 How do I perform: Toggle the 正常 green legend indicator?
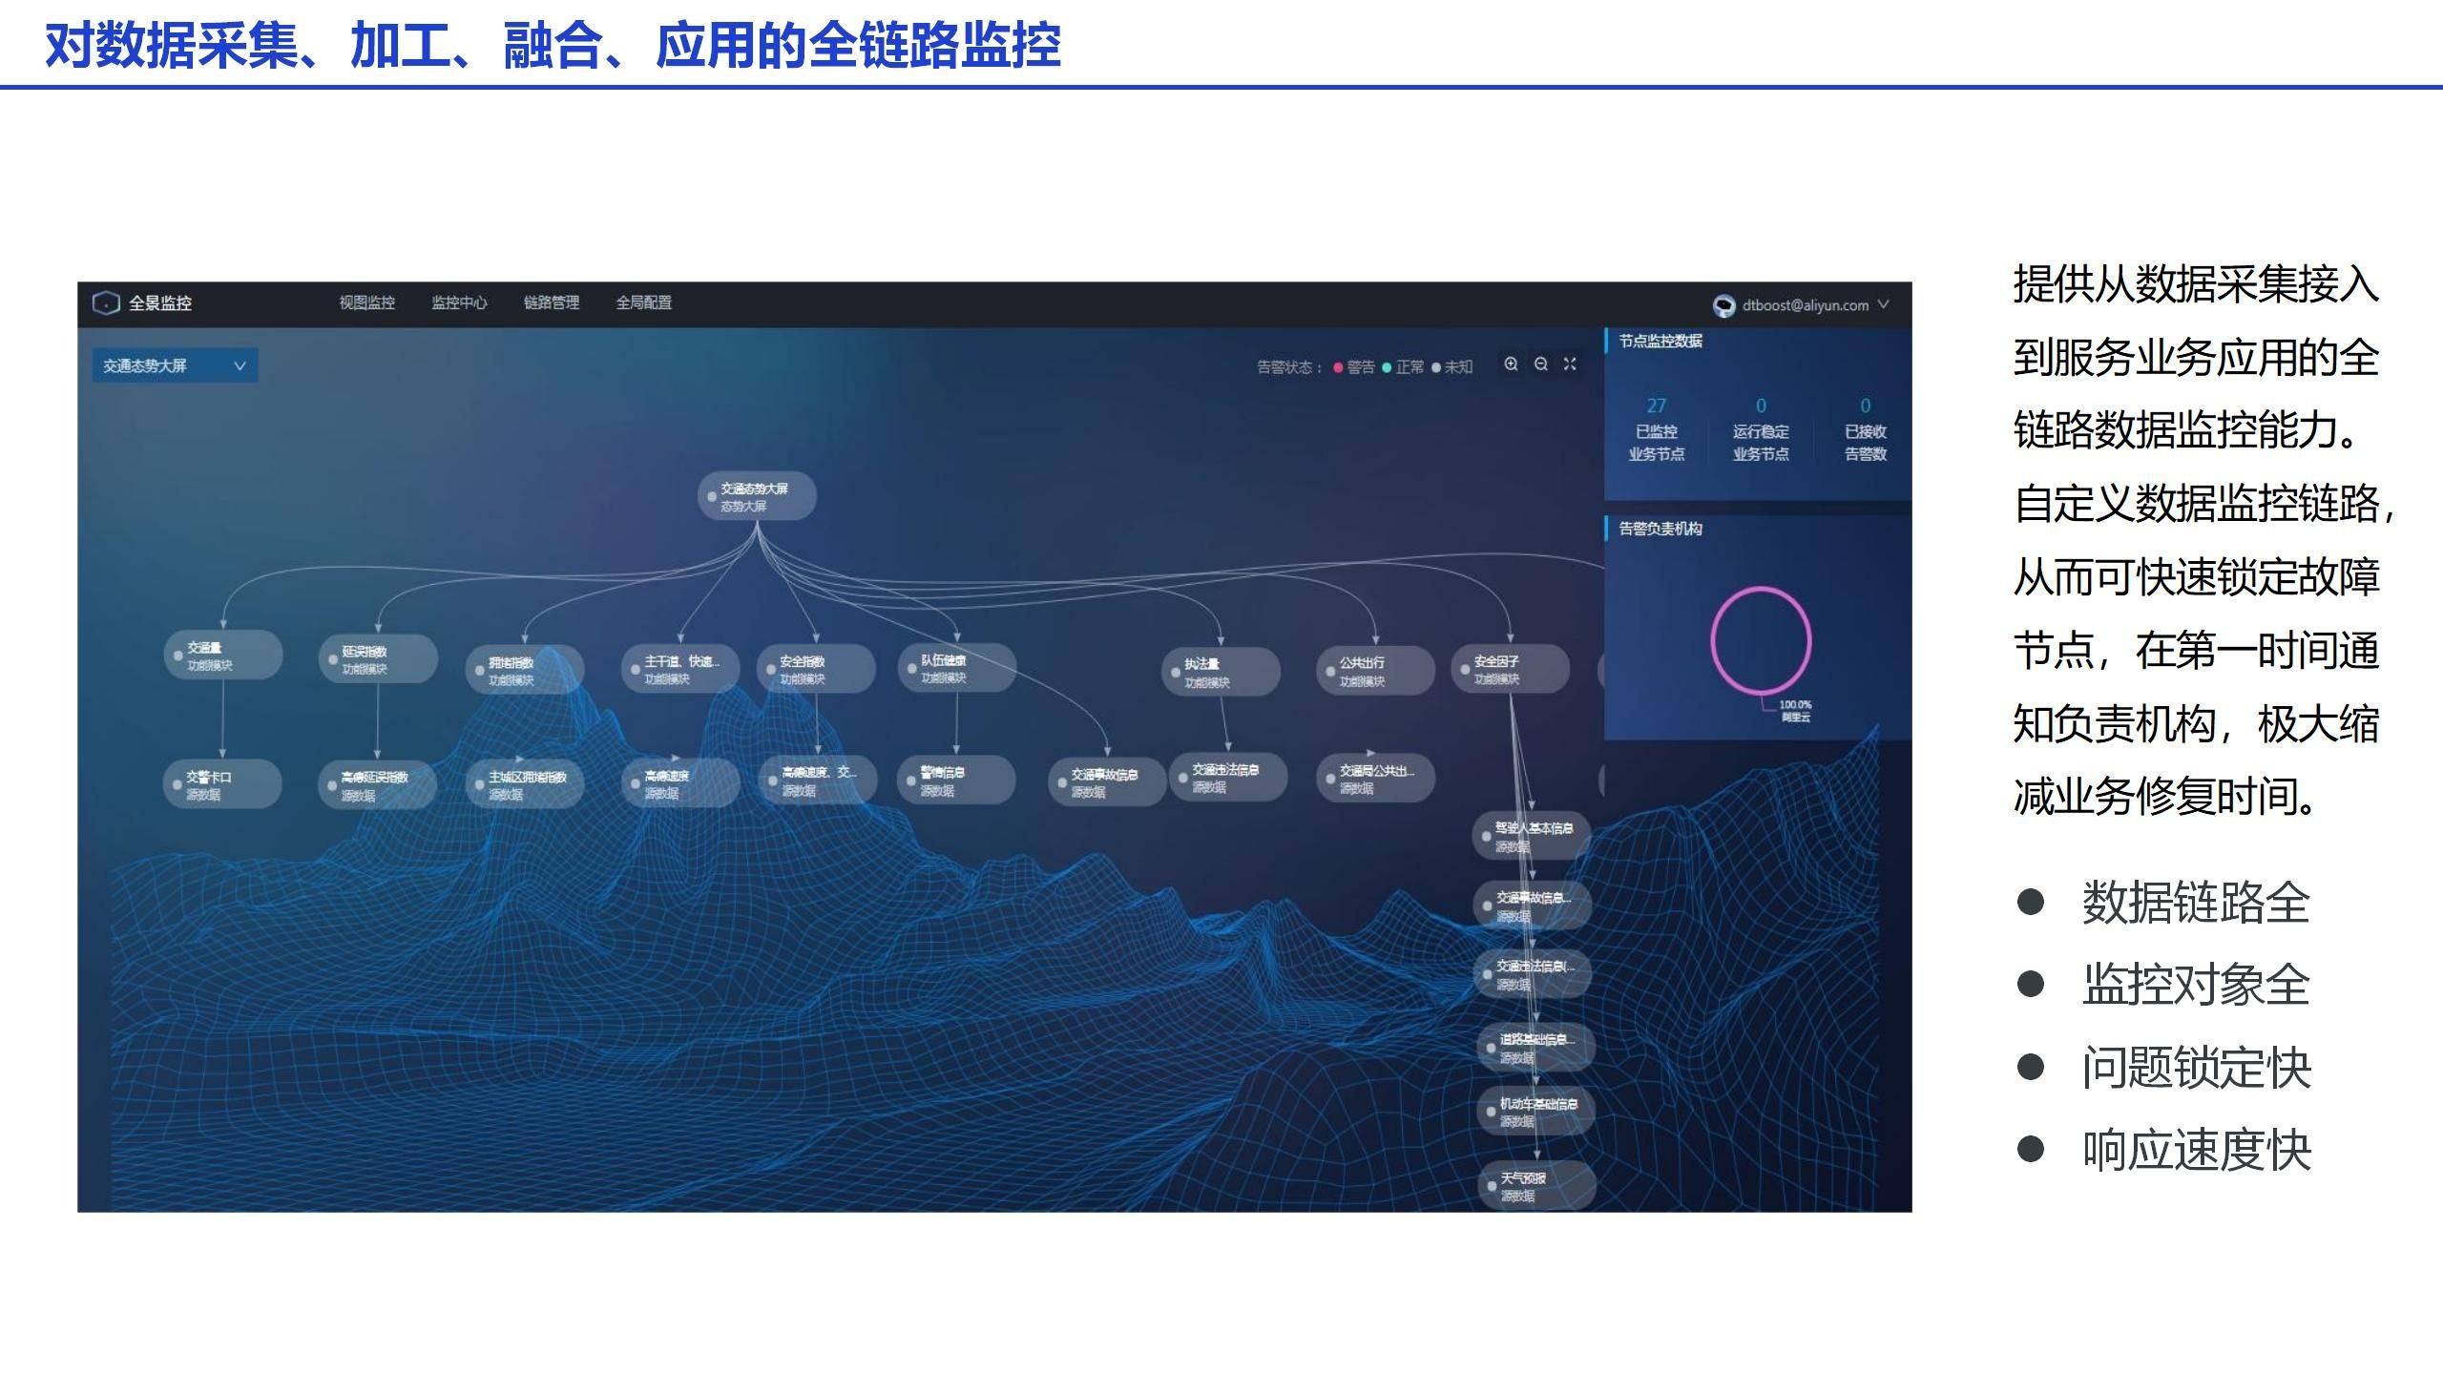click(1387, 367)
